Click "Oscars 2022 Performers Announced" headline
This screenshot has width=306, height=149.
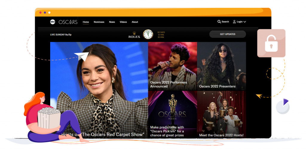coord(169,84)
